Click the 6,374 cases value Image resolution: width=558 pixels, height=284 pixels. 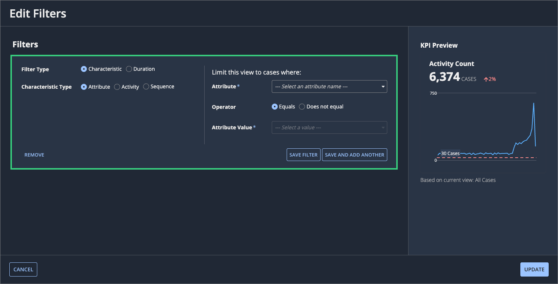click(445, 77)
